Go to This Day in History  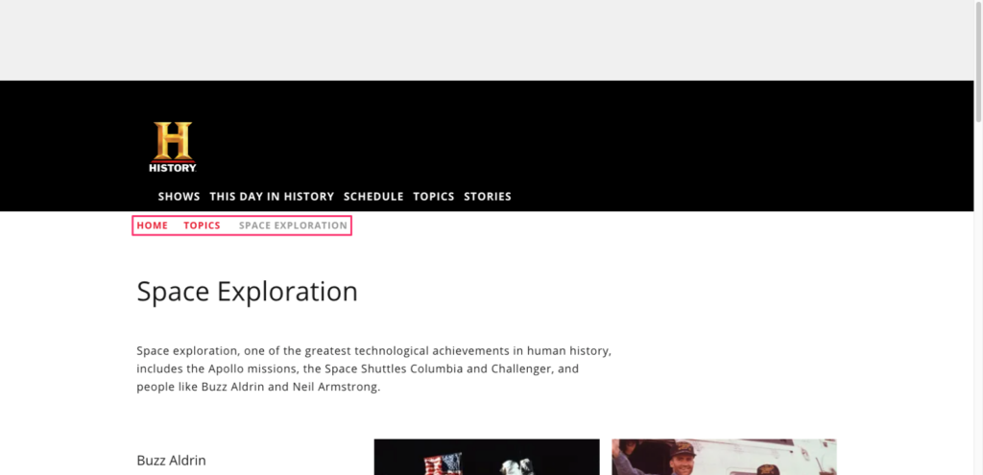(272, 197)
